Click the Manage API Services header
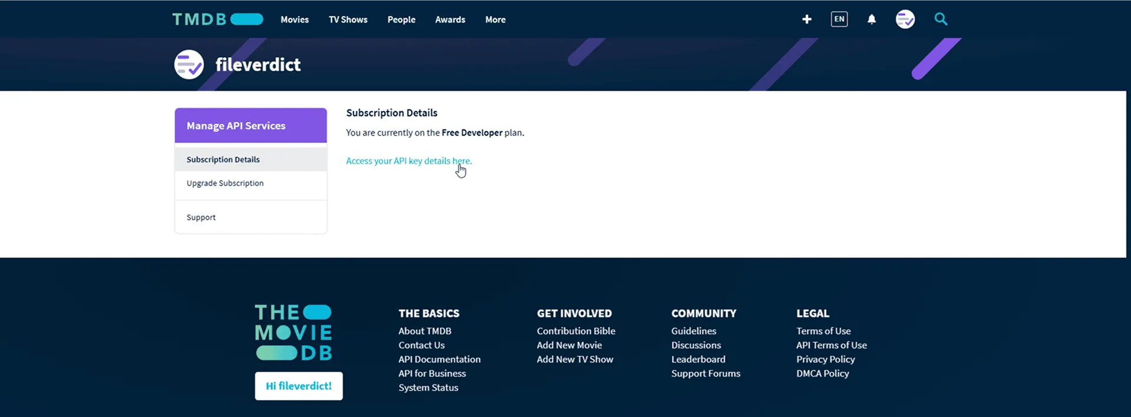 [251, 125]
